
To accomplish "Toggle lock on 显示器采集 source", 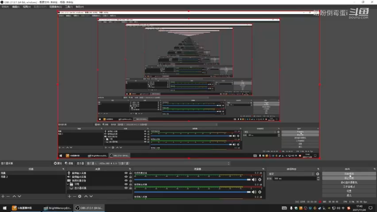I will [x=131, y=188].
